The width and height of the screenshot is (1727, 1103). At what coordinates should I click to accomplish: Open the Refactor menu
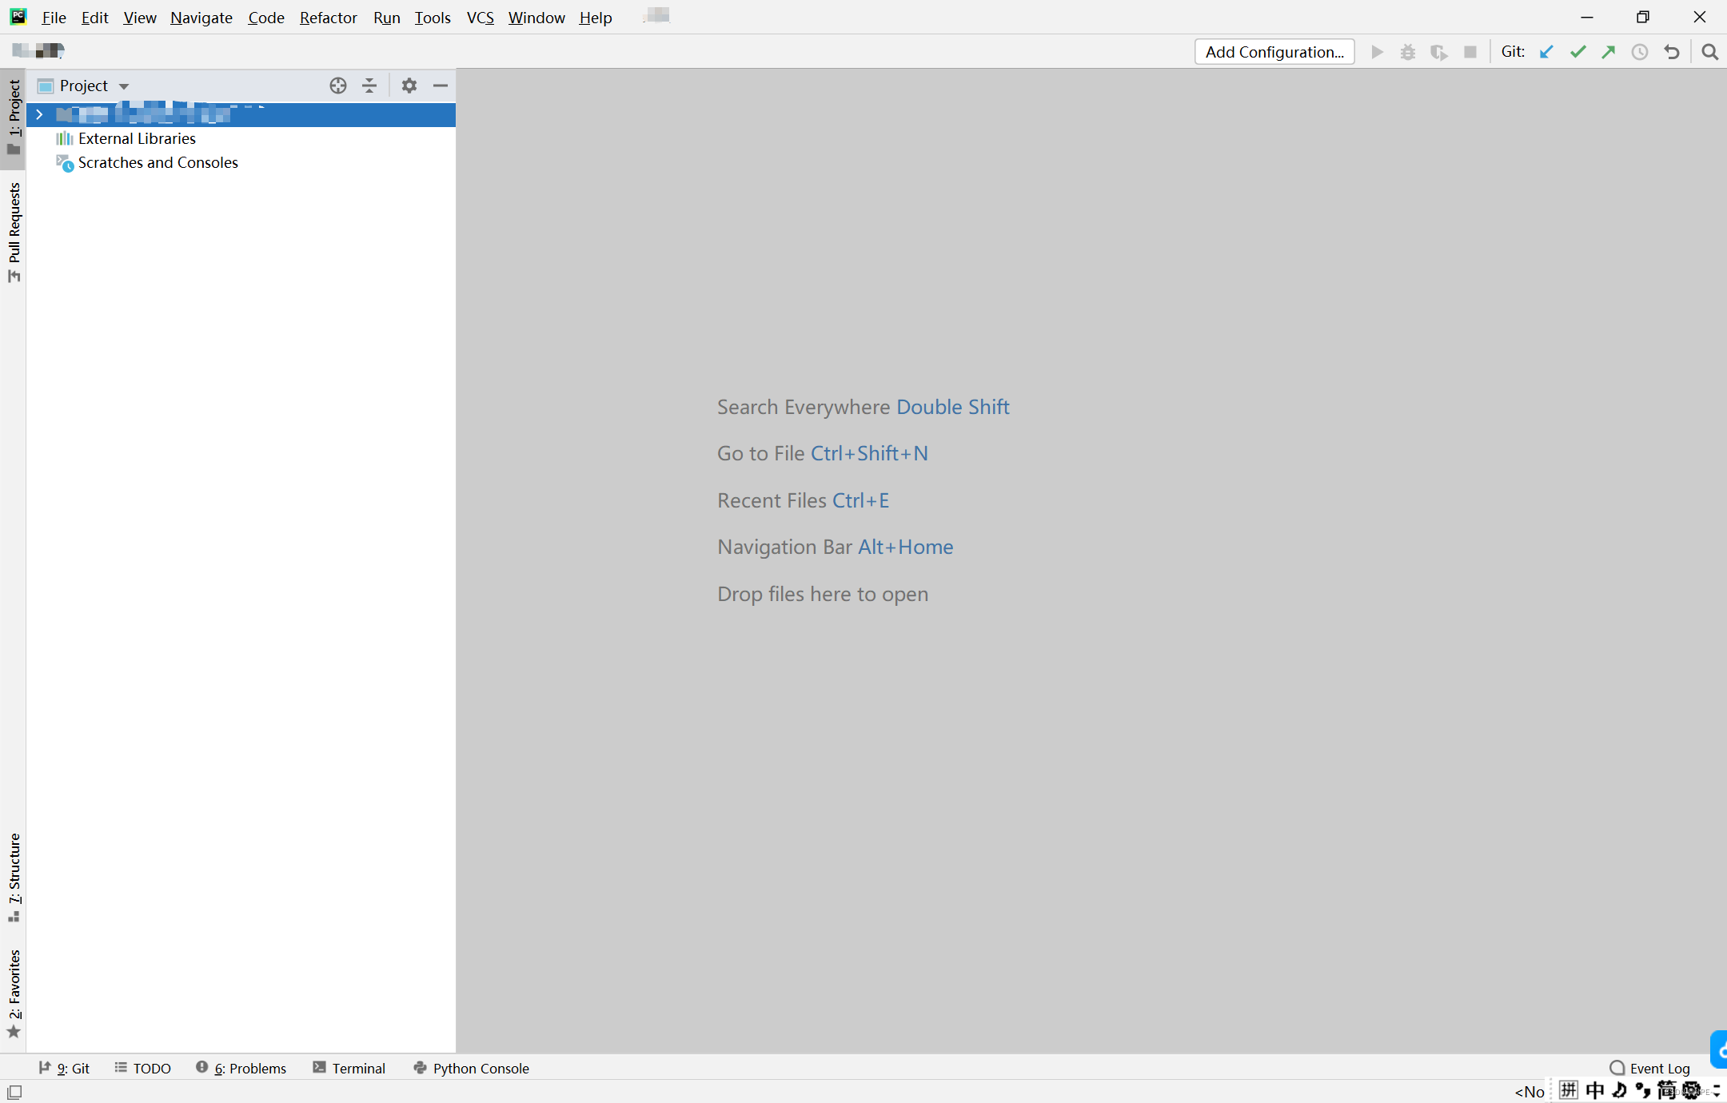(328, 18)
